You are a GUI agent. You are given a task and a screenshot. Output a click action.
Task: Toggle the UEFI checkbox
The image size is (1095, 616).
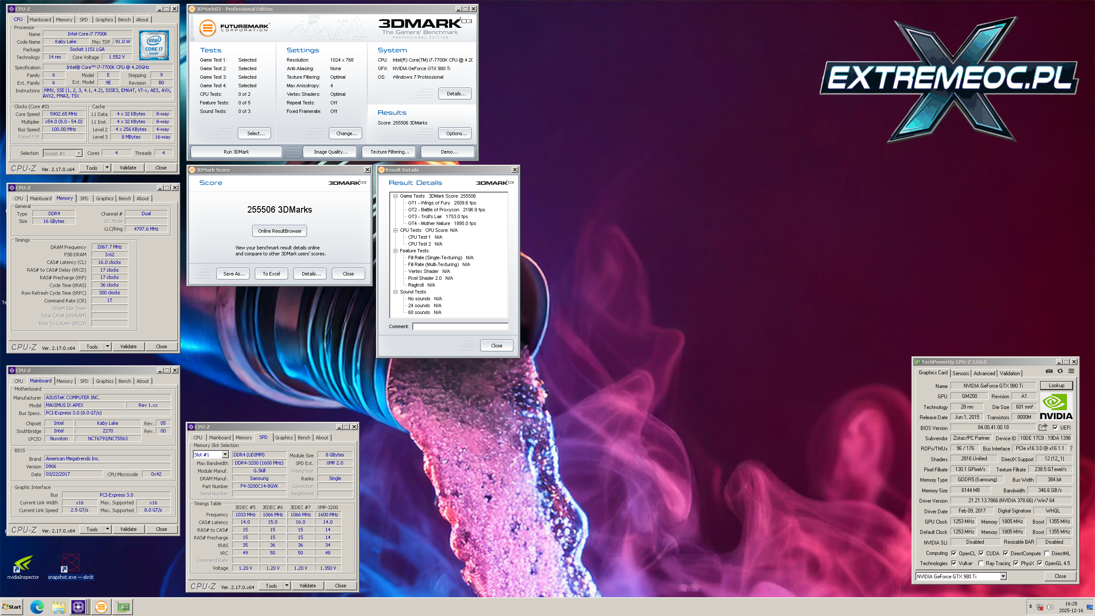coord(1055,427)
